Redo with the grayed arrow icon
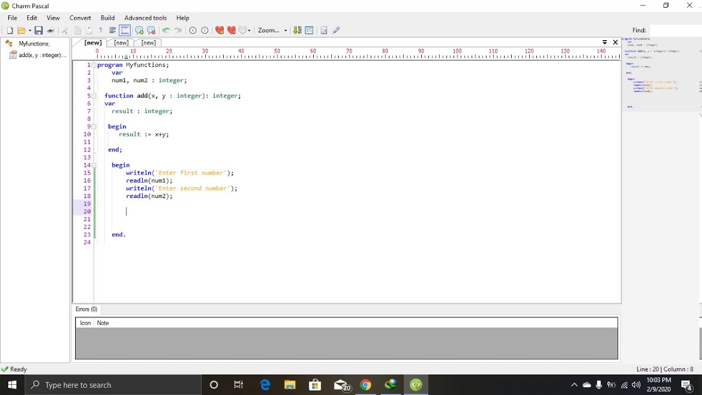702x395 pixels. 178,31
